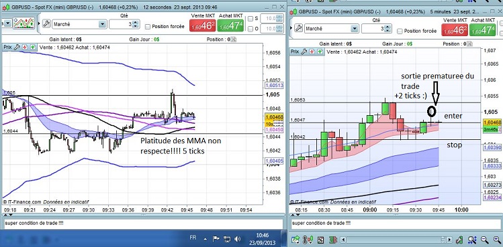Tick the O objective checkbox in the left window
This screenshot has height=247, width=503.
(x=250, y=29)
